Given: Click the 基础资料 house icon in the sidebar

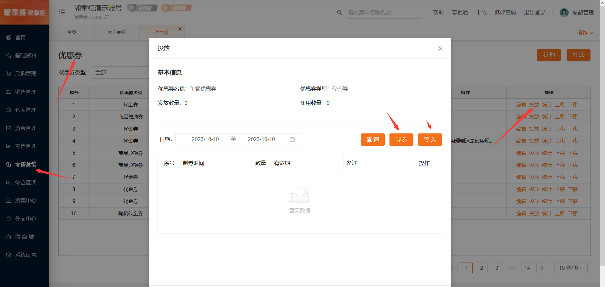Looking at the screenshot, I should click(x=9, y=55).
